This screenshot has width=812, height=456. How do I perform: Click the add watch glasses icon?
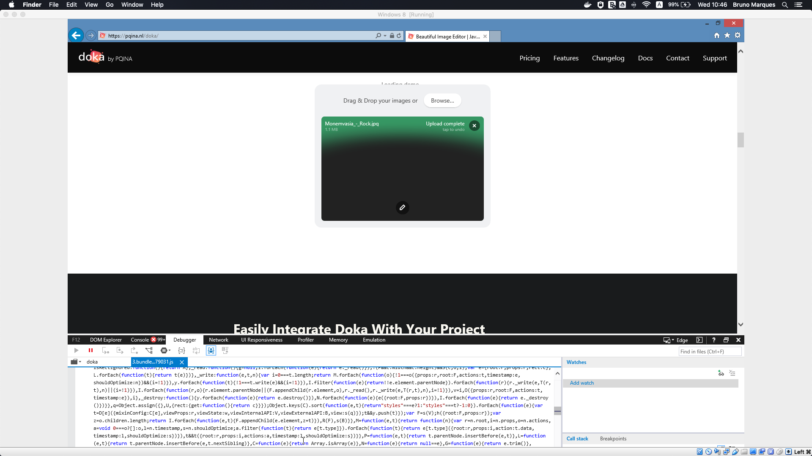(x=721, y=373)
